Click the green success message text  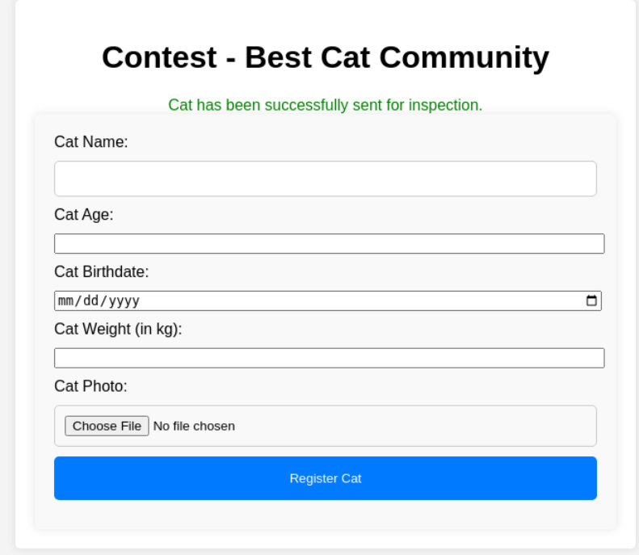tap(325, 105)
